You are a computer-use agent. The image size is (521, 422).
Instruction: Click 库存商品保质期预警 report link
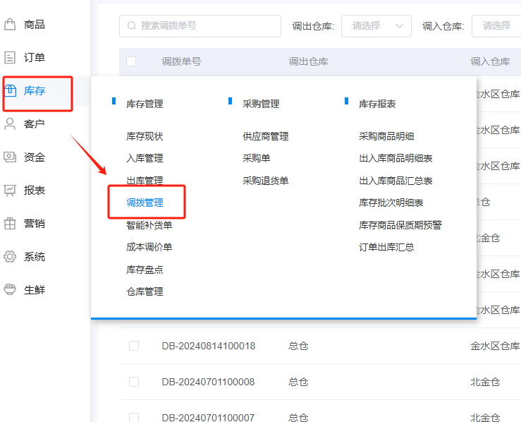click(x=400, y=225)
